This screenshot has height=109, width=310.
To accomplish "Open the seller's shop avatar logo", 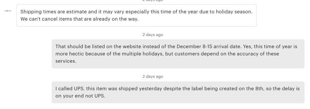I will (x=8, y=11).
